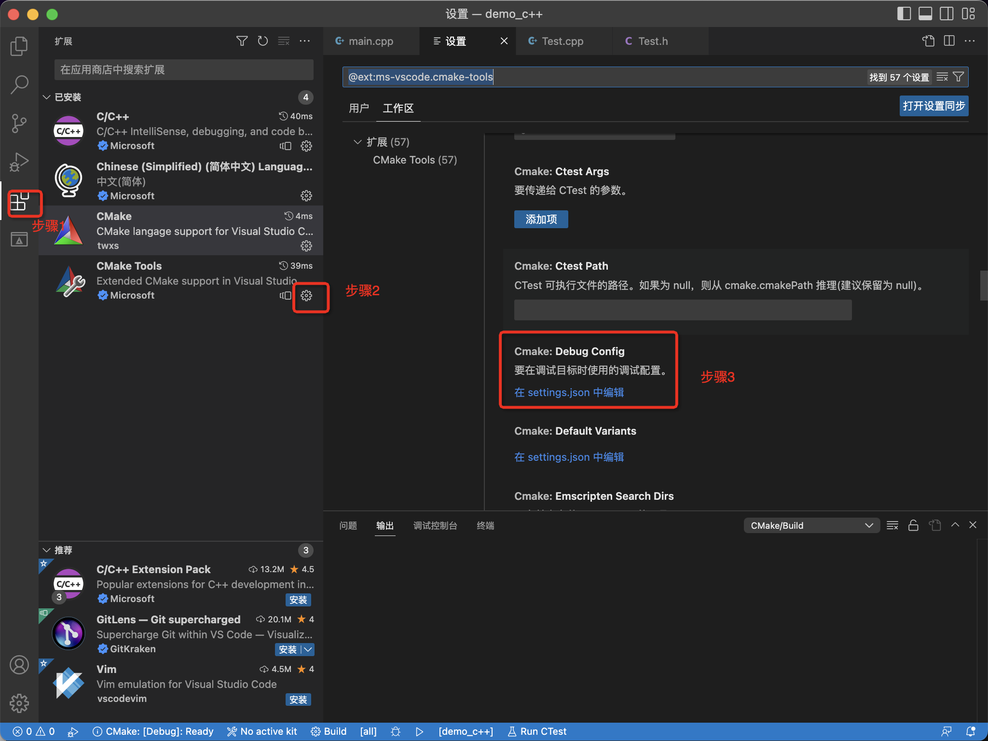Switch to main.cpp editor tab
Screen dimensions: 988x741
(371, 41)
